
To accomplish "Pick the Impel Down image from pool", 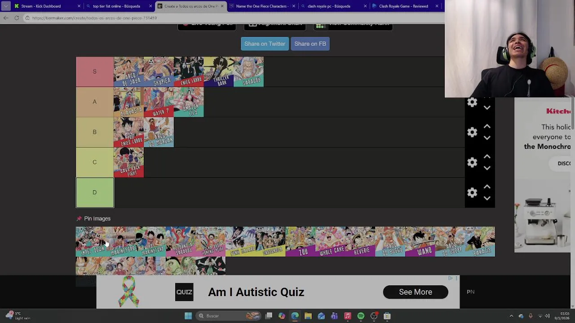I will coord(91,241).
